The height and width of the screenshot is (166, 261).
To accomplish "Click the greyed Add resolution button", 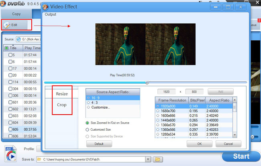I will pos(220,91).
